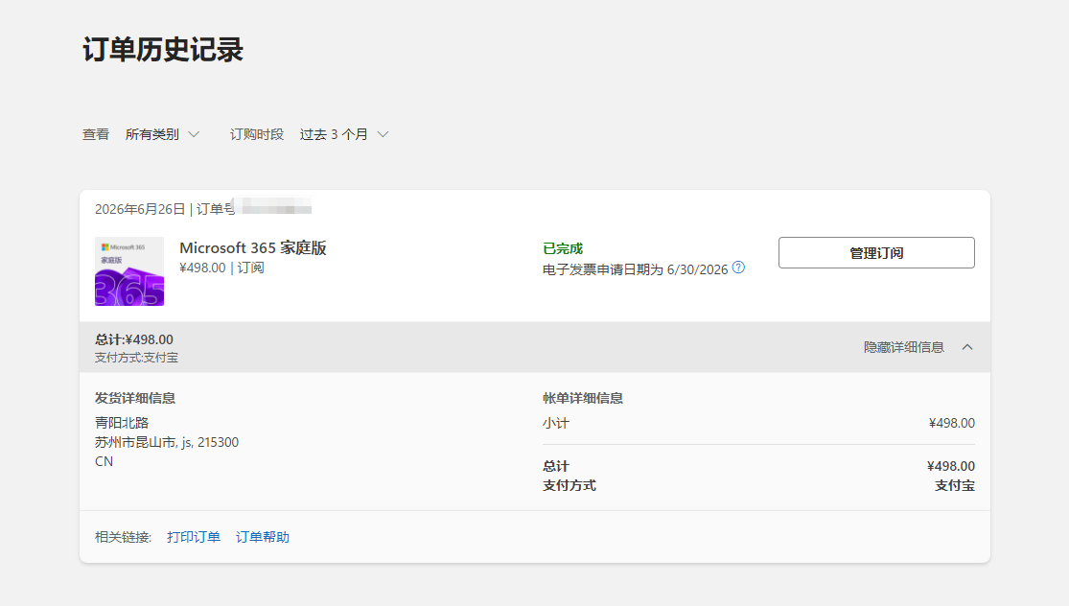Click the chevron arrow next to 过去 3 个月
Viewport: 1069px width, 606px height.
click(383, 134)
